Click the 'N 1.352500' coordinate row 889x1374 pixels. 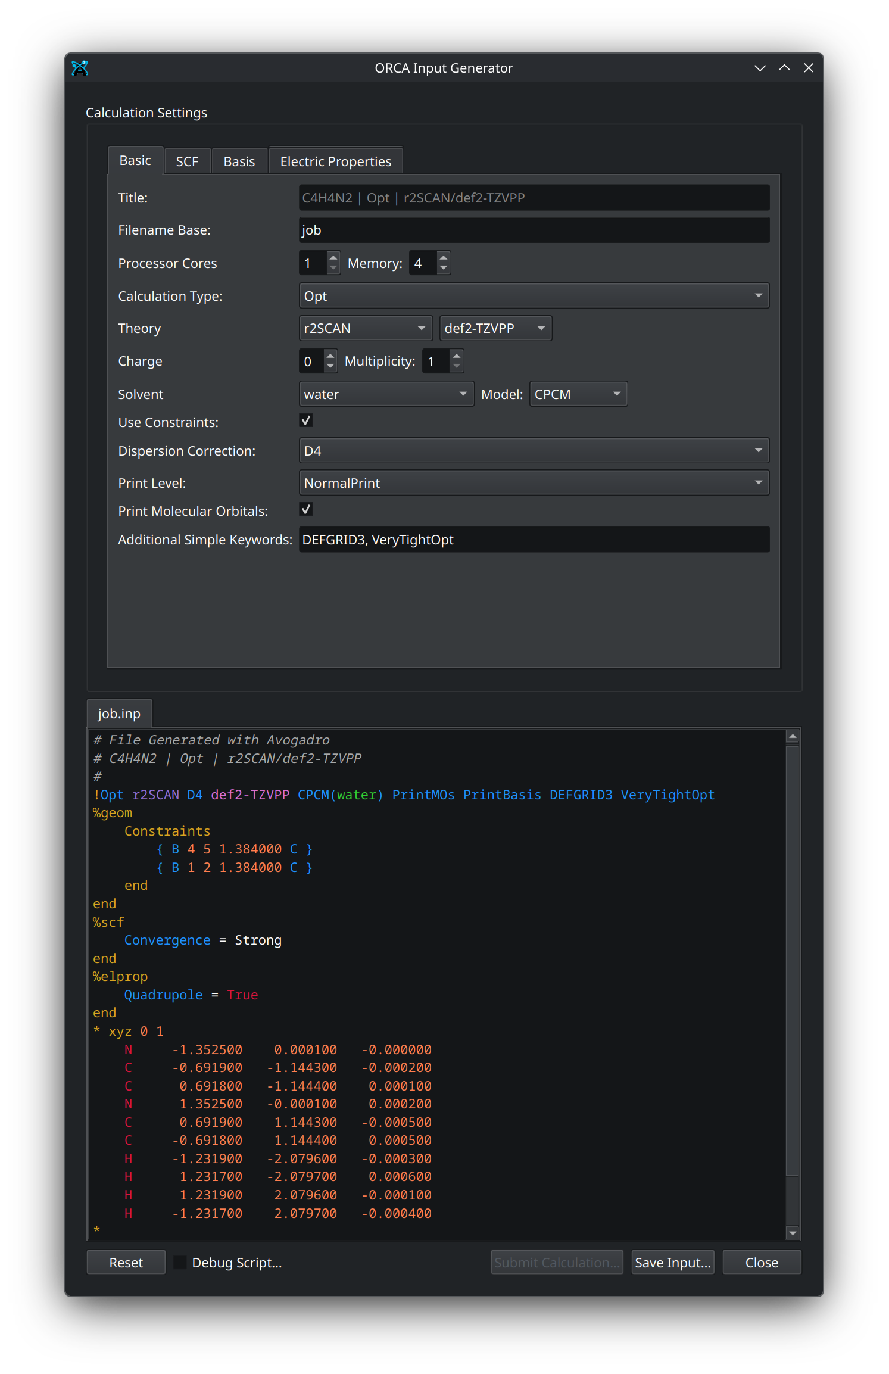(277, 1104)
